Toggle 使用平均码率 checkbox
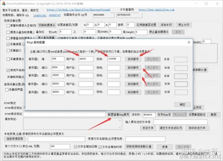 coord(8,70)
